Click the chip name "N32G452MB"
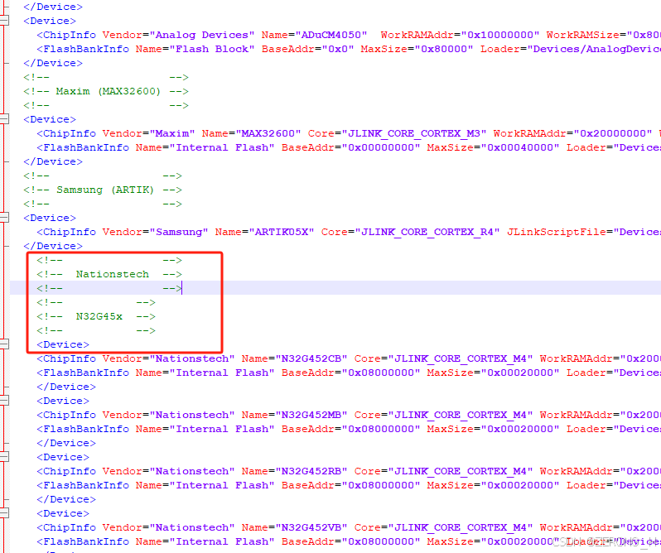Screen dimensions: 661x553 [311, 415]
